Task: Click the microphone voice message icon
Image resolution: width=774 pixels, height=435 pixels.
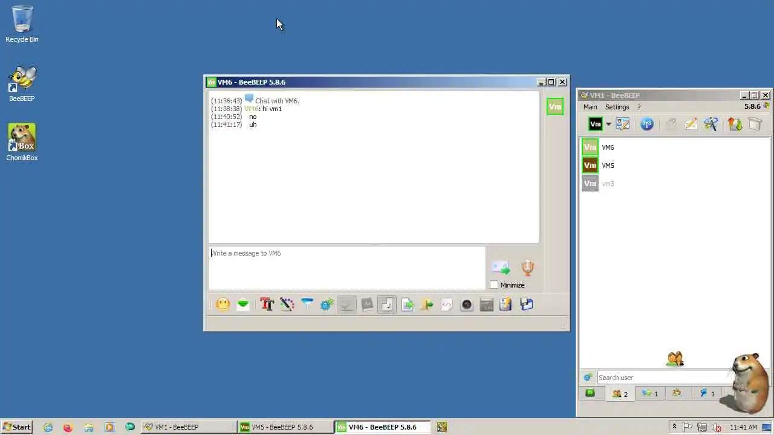Action: pos(528,267)
